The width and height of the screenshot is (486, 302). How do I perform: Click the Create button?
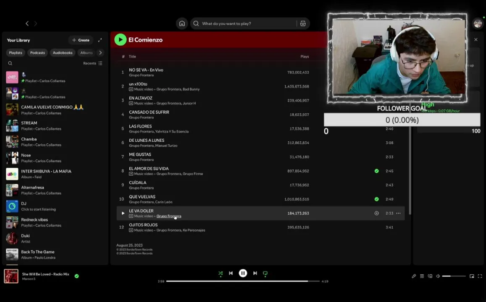(81, 40)
